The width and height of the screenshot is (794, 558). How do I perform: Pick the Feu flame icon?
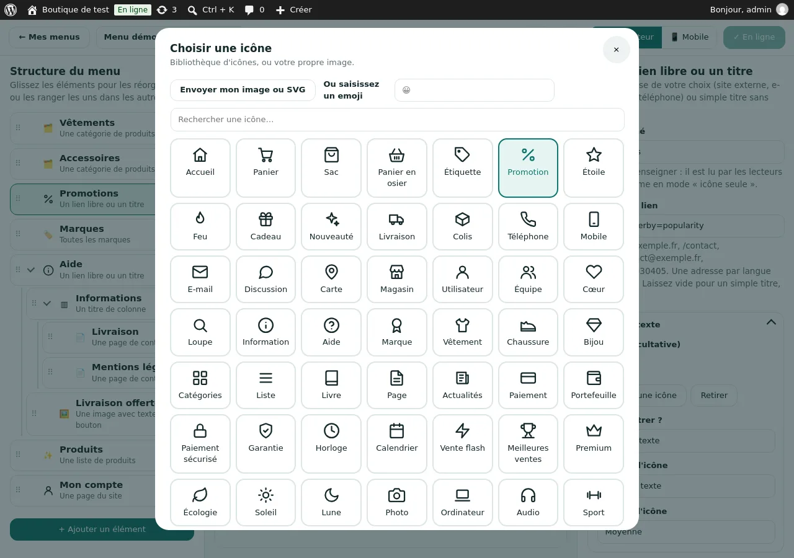coord(200,227)
